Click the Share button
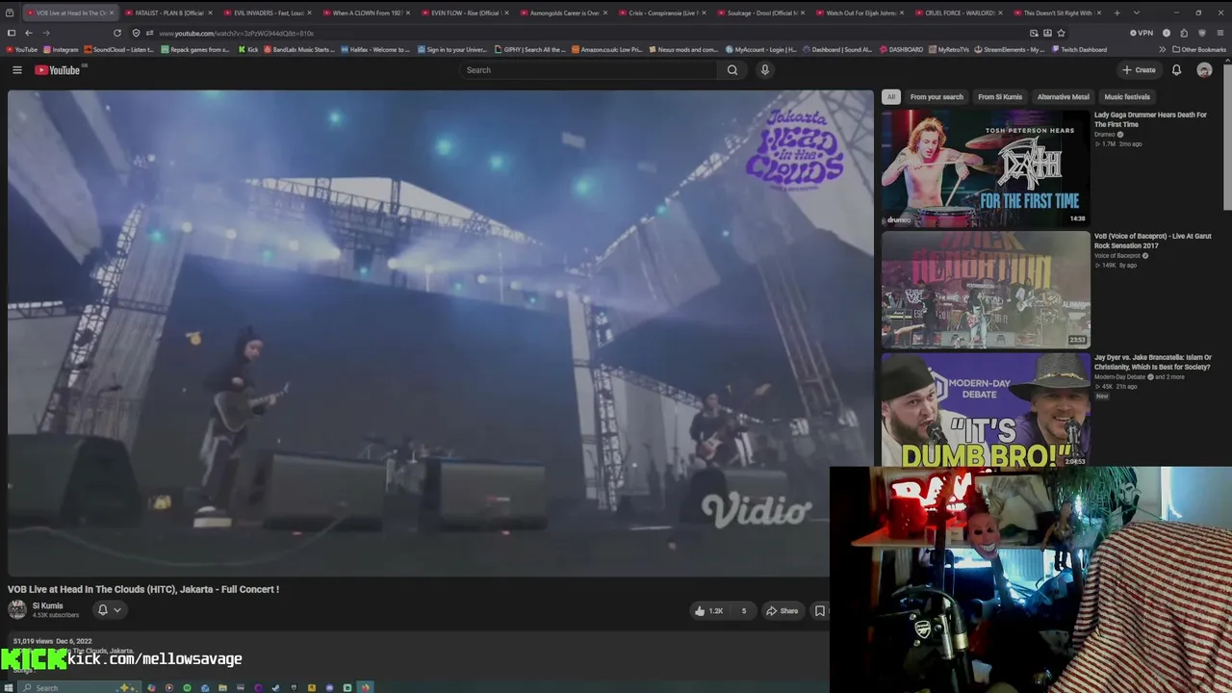This screenshot has height=693, width=1232. pos(782,611)
